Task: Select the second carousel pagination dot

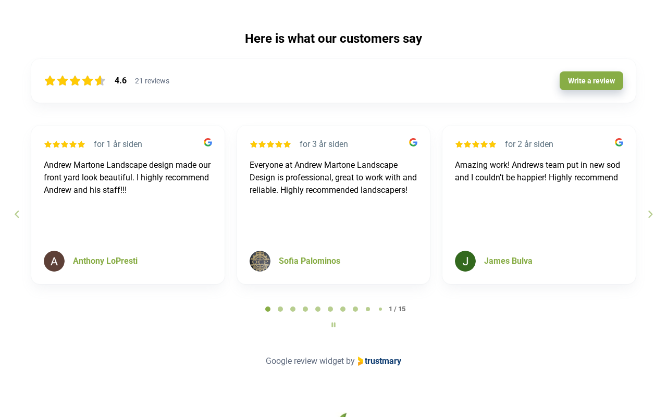Action: point(280,309)
